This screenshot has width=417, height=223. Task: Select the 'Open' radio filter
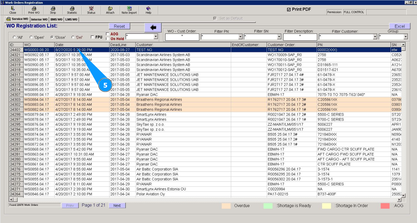(x=31, y=37)
